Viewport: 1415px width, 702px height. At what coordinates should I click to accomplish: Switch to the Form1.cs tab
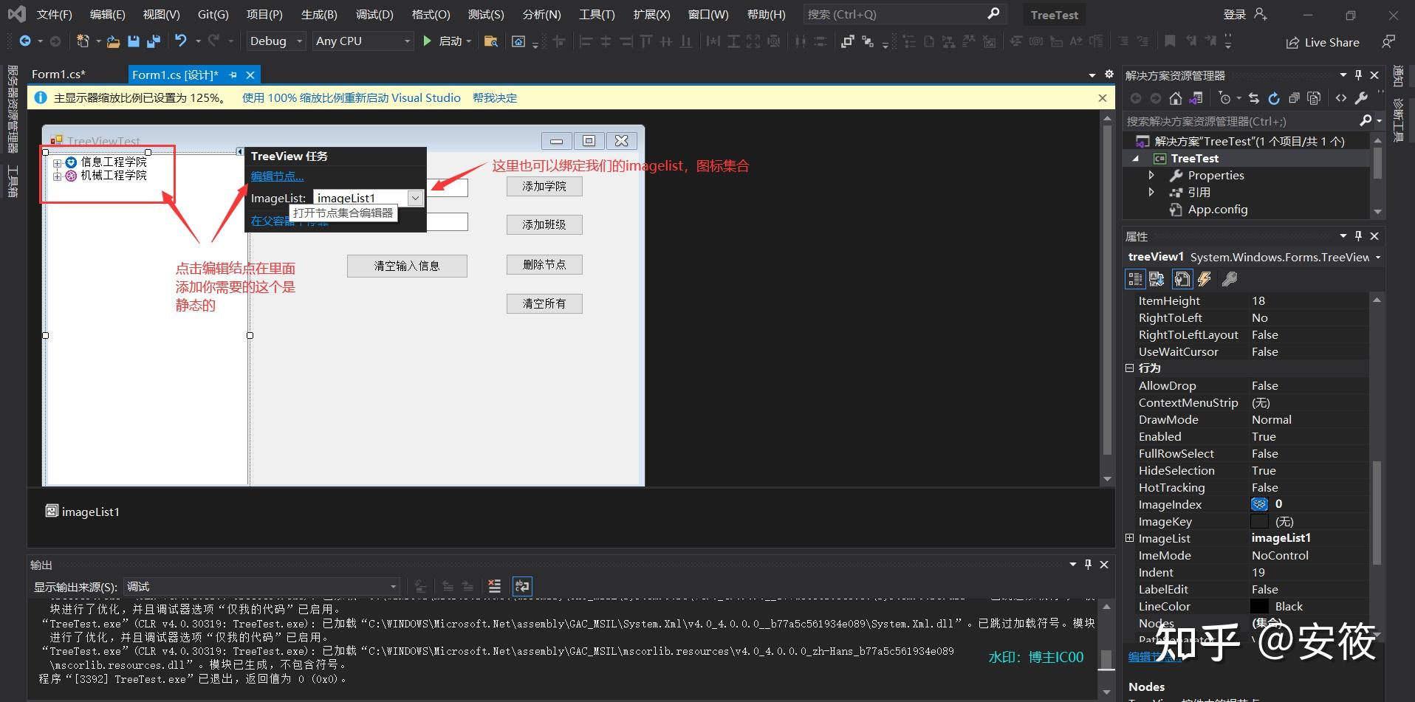click(x=59, y=74)
